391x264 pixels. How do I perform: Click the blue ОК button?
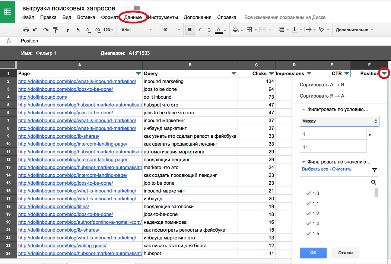click(x=313, y=253)
